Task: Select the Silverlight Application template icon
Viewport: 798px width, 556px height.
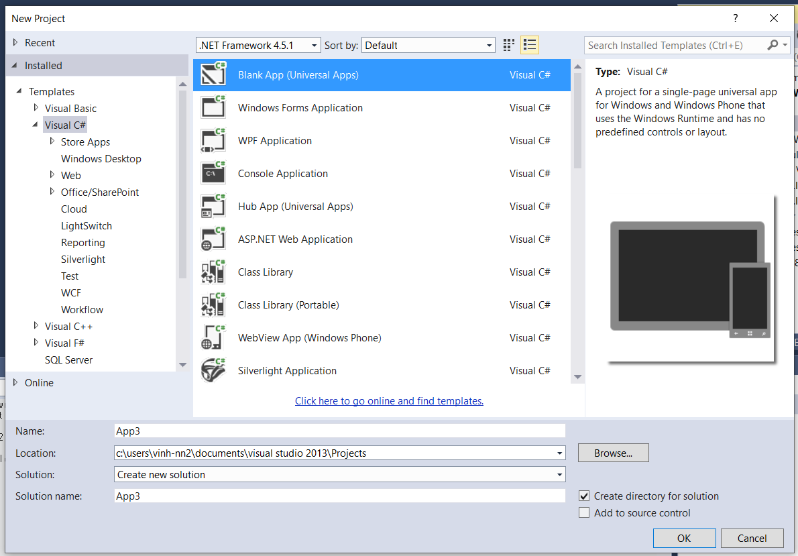Action: click(x=213, y=370)
